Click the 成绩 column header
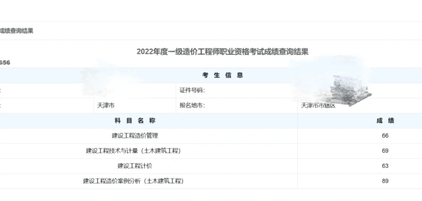Screen dimensions: 422x201 (x=385, y=120)
